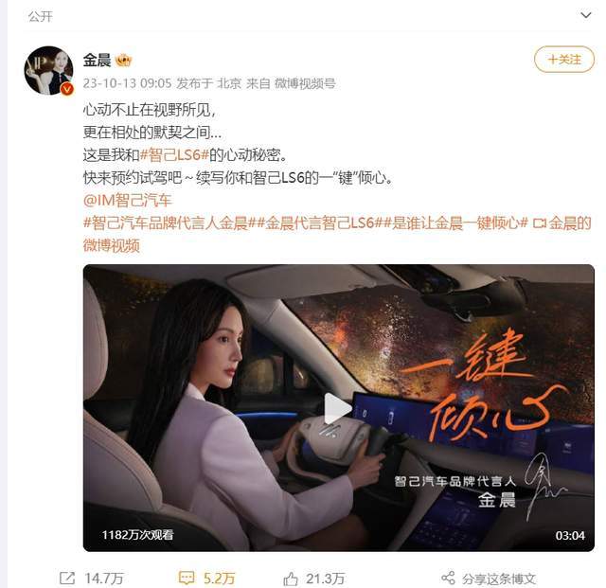This screenshot has width=606, height=588.
Task: Open 金晨's profile avatar
Action: (x=48, y=71)
